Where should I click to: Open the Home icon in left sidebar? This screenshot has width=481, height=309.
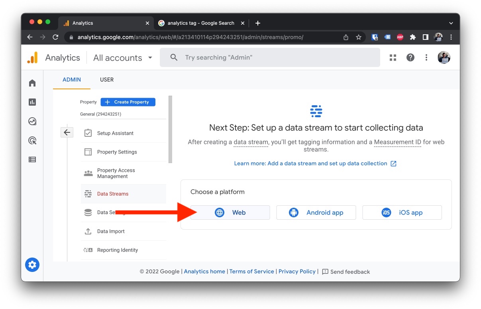click(32, 83)
